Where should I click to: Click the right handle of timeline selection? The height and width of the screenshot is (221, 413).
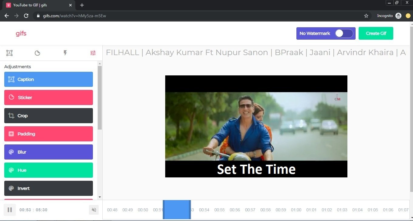190,209
